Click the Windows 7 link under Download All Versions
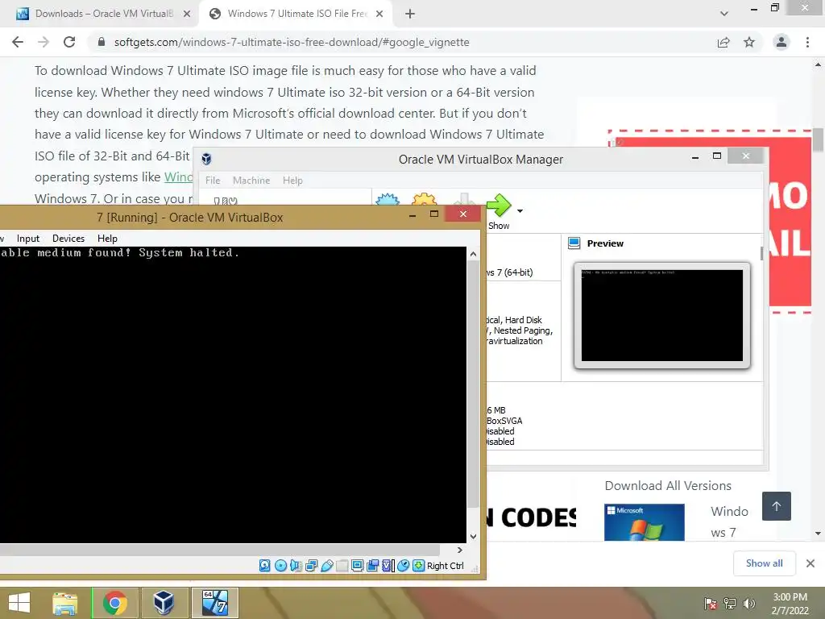This screenshot has width=825, height=619. [729, 522]
